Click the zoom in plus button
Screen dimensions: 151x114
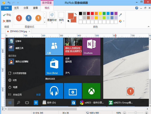click(146, 113)
